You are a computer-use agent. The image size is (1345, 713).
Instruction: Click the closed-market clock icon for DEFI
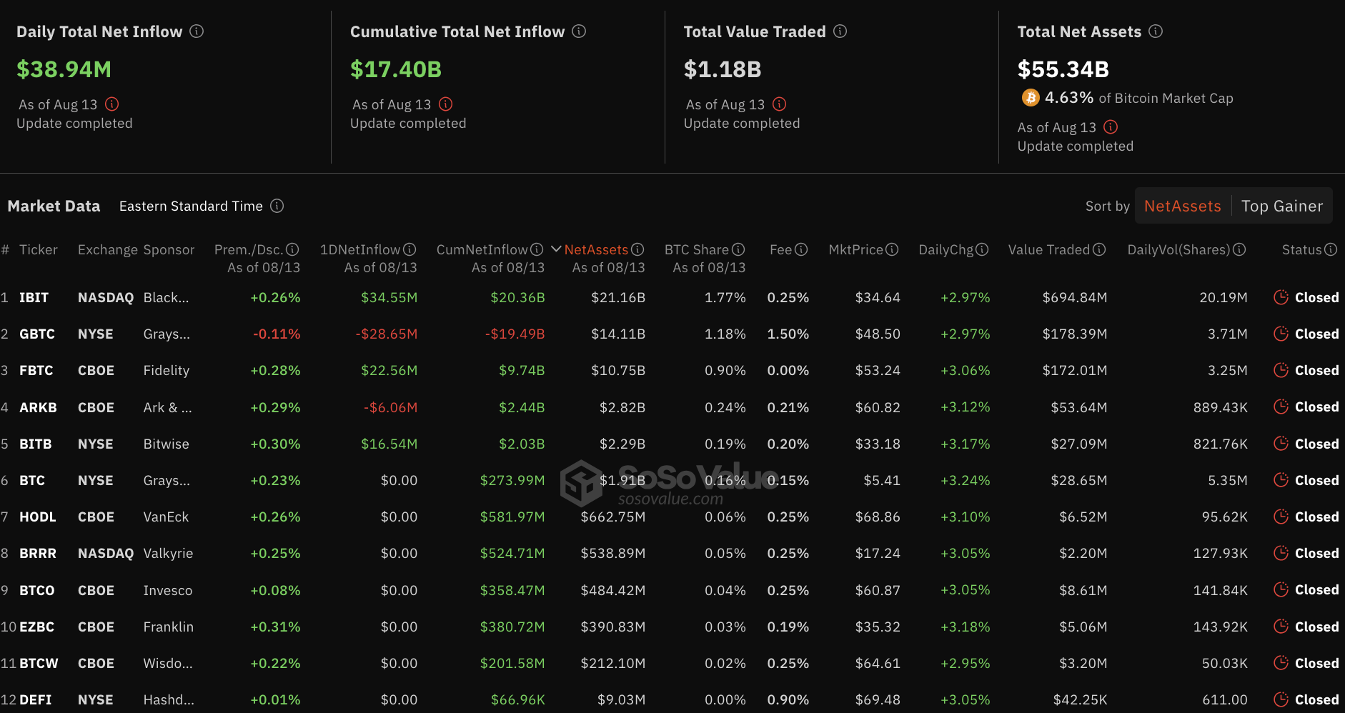1281,699
